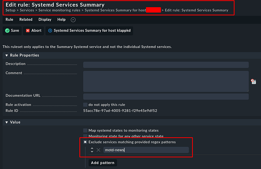Collapse the menu bar with the circled chevron
The height and width of the screenshot is (169, 261).
click(x=73, y=20)
